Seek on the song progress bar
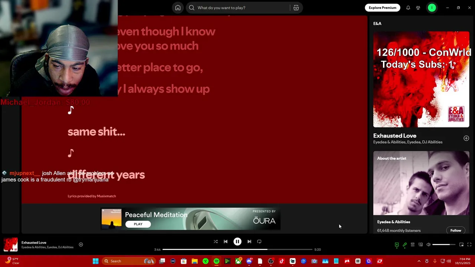 237,250
